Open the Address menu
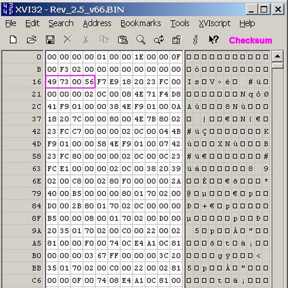The width and height of the screenshot is (288, 288). point(97,23)
